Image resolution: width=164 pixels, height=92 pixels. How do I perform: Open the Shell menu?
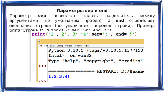tap(52, 46)
